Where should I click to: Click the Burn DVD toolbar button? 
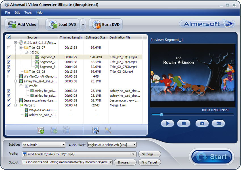pos(105,24)
